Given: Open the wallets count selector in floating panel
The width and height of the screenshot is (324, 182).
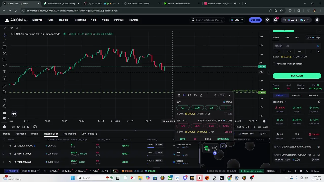Looking at the screenshot, I should pos(222,95).
